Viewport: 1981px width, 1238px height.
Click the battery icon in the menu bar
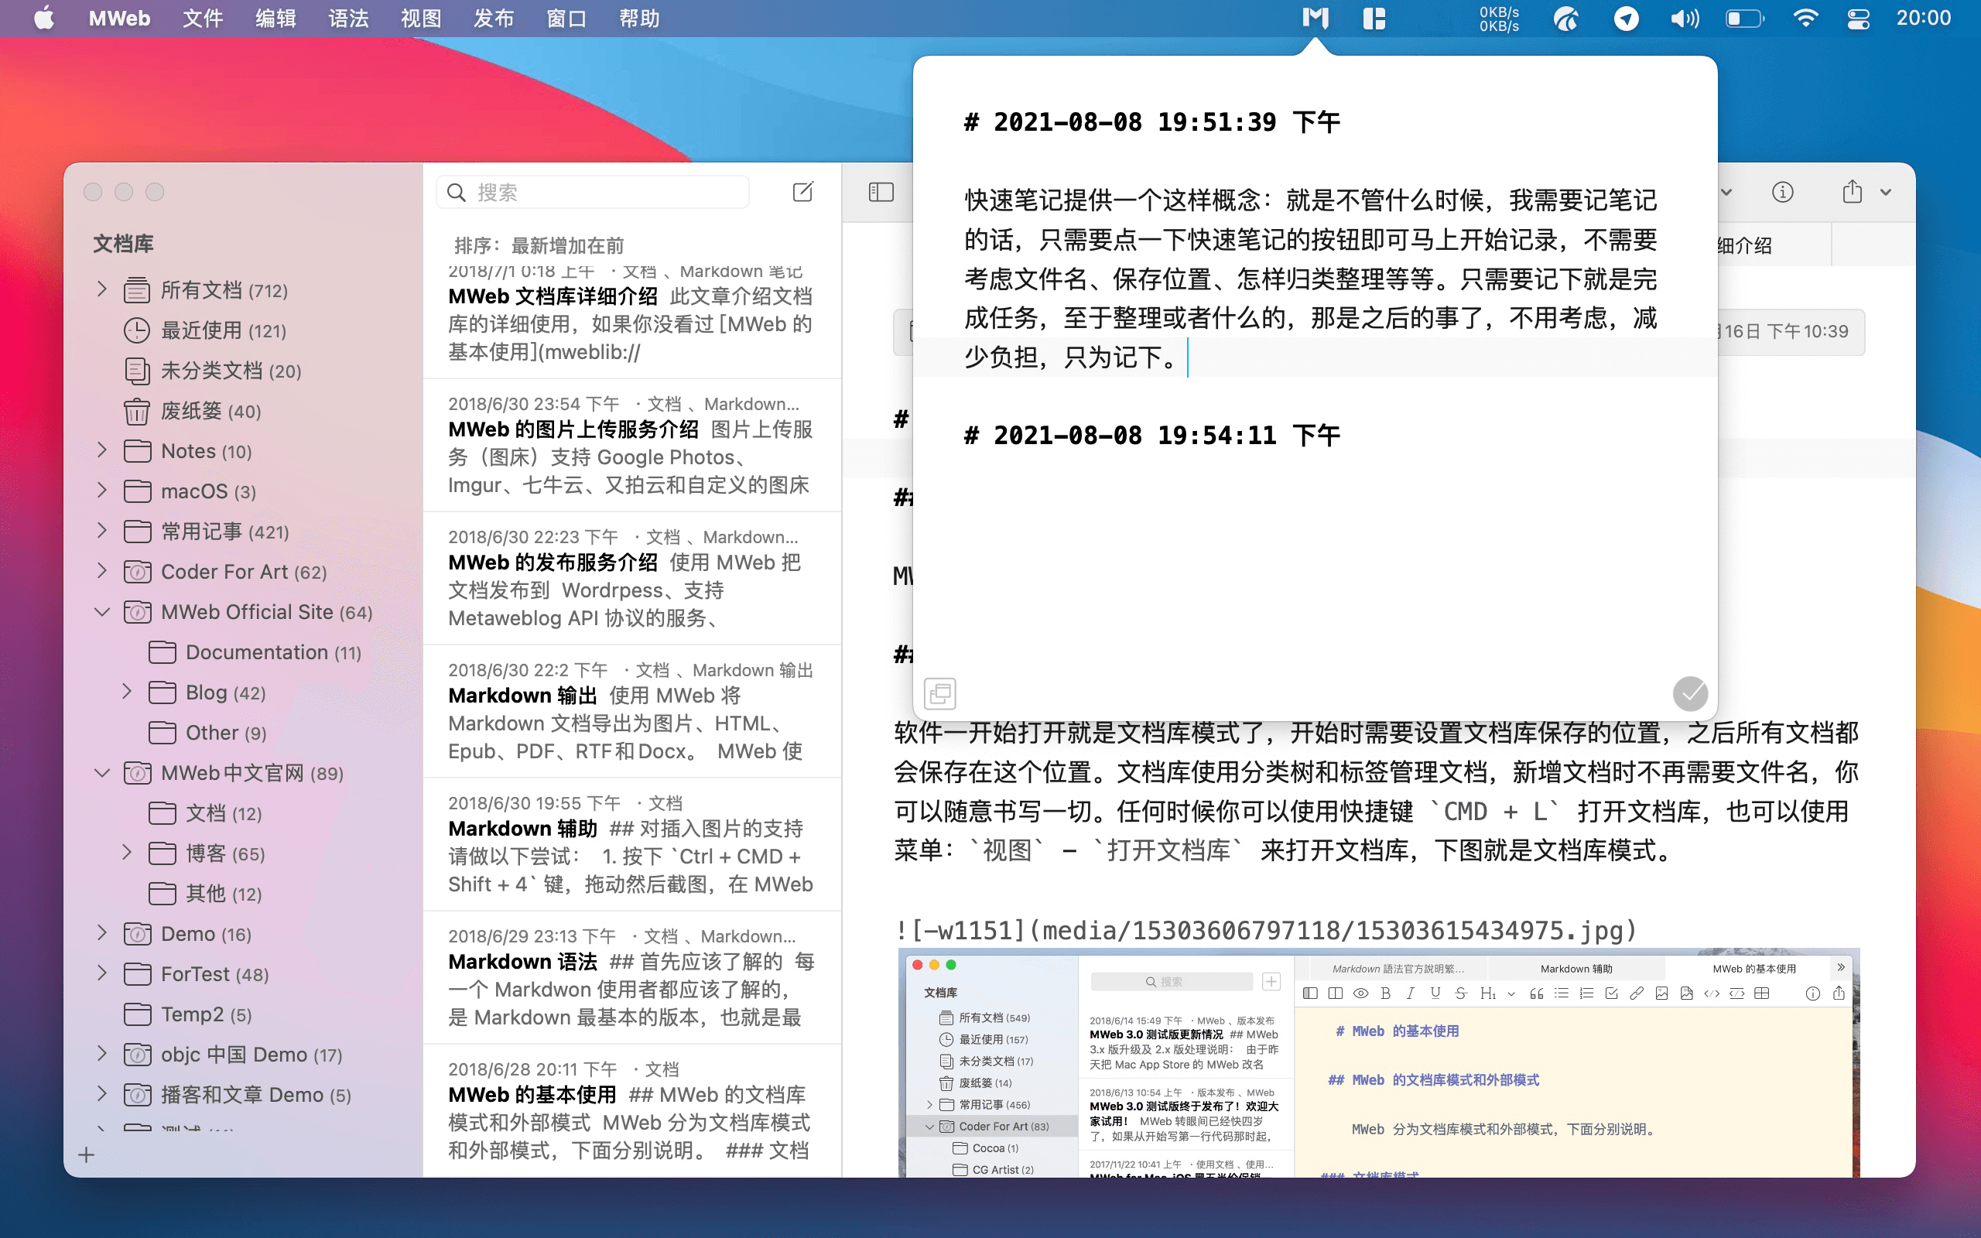tap(1745, 18)
